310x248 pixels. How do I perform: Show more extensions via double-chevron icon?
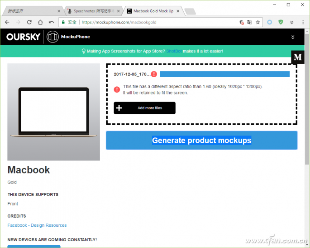click(291, 22)
